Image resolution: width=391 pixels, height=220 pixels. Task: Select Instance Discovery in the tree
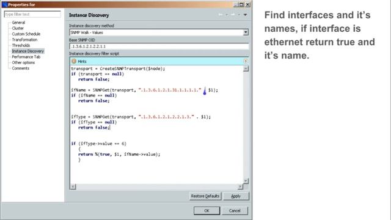(x=27, y=51)
